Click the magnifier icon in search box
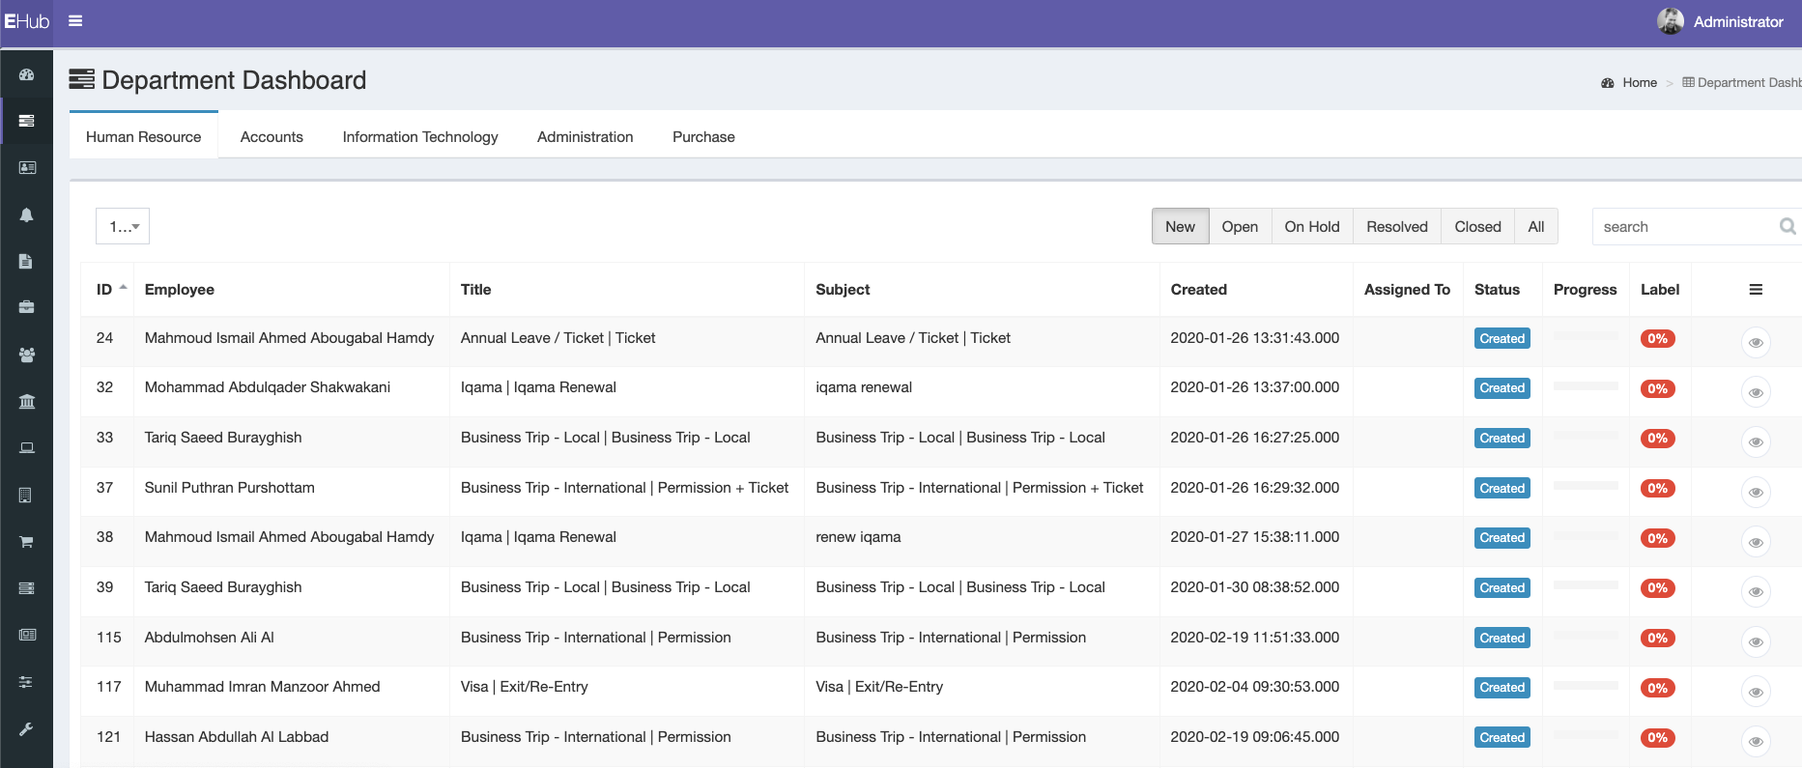1802x768 pixels. pos(1787,226)
